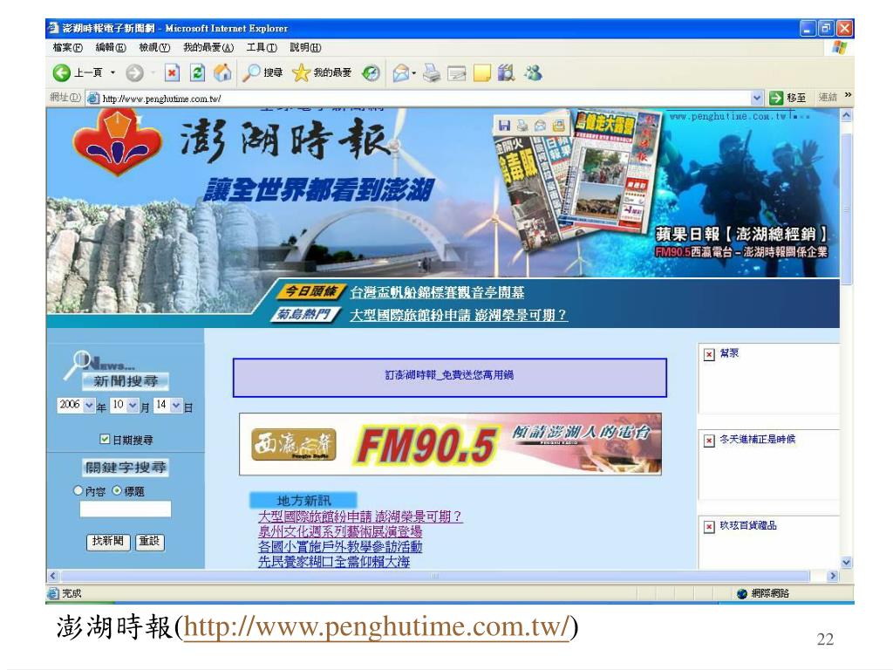Click the page icon beside address URL
This screenshot has width=893, height=670.
(93, 98)
